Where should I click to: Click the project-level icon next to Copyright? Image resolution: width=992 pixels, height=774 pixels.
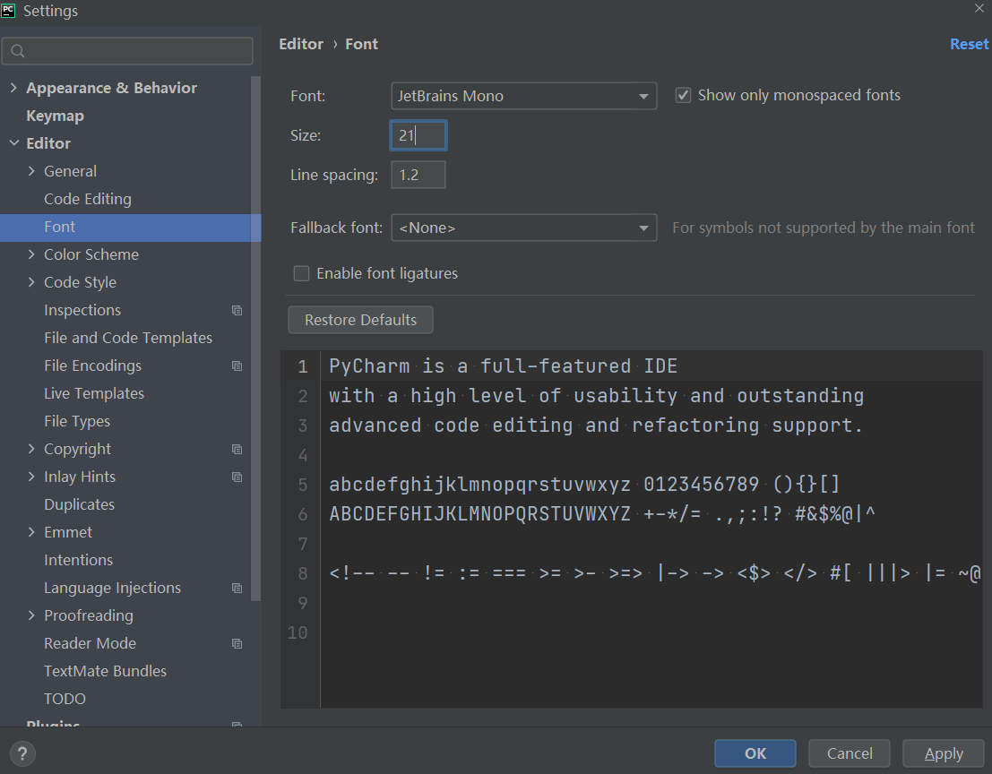(237, 450)
